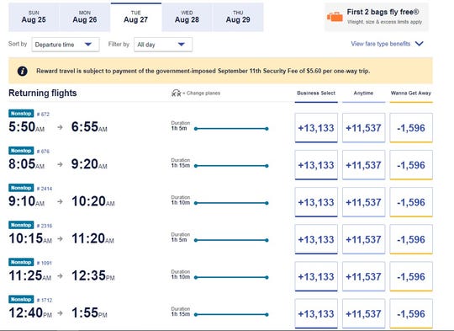Screen dimensions: 454x331
Task: Select Business Select +13,133 fare for 12:40 PM flight
Action: (316, 313)
